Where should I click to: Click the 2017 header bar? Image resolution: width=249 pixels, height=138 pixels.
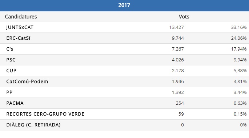pos(124,5)
